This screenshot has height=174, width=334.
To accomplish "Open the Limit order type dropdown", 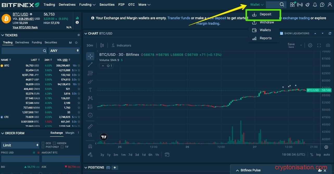I will (x=20, y=145).
